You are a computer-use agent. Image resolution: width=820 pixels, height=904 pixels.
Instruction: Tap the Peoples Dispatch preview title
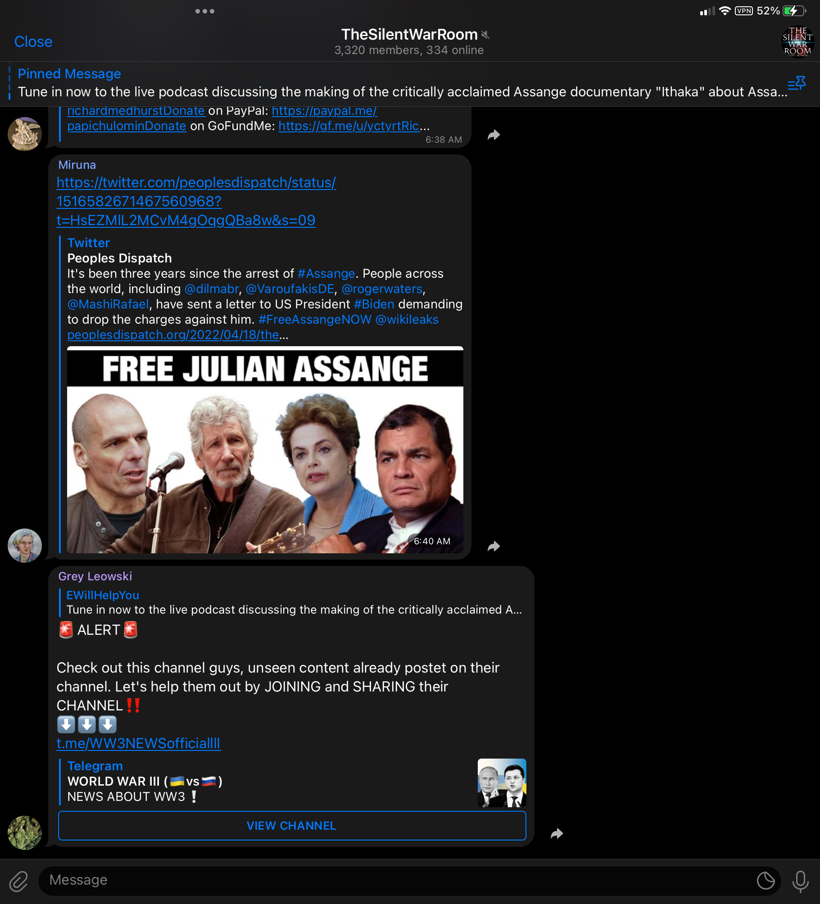click(119, 258)
